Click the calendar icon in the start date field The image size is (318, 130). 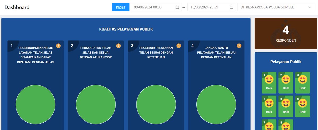[x=177, y=7]
